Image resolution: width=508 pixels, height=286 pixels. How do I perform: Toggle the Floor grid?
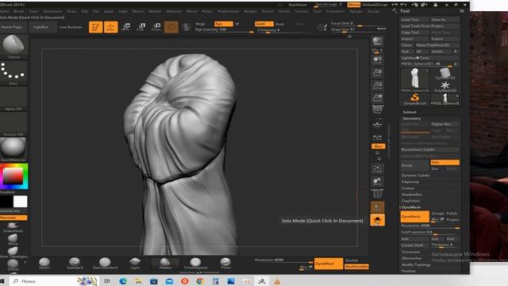[377, 124]
